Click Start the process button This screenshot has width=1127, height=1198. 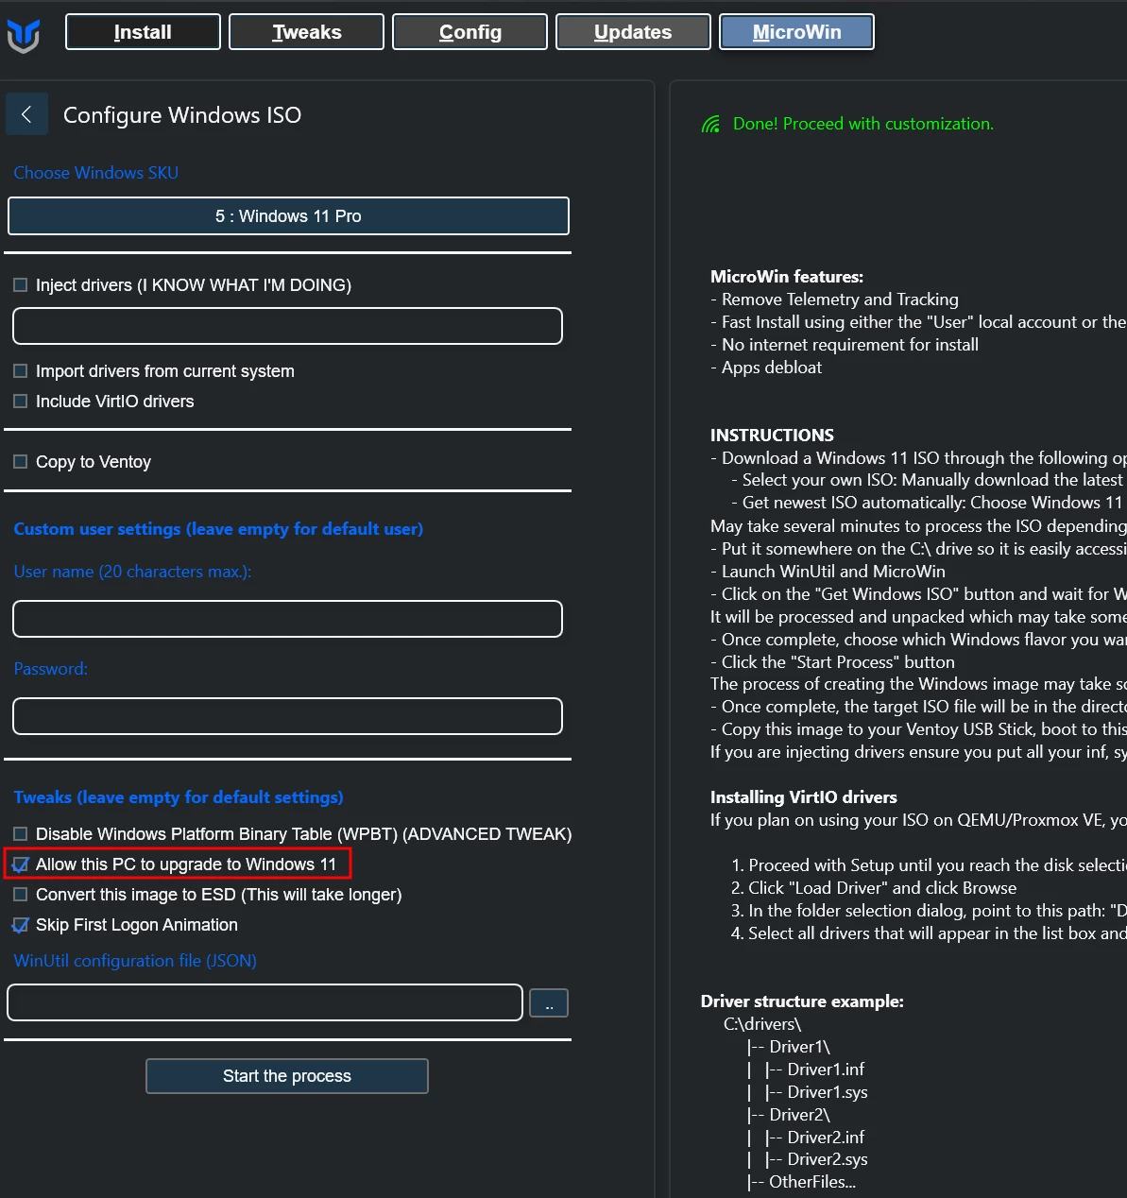[287, 1076]
